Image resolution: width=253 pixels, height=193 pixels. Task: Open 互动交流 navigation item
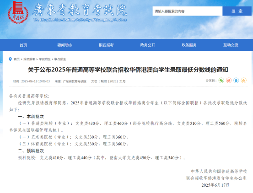231,45
